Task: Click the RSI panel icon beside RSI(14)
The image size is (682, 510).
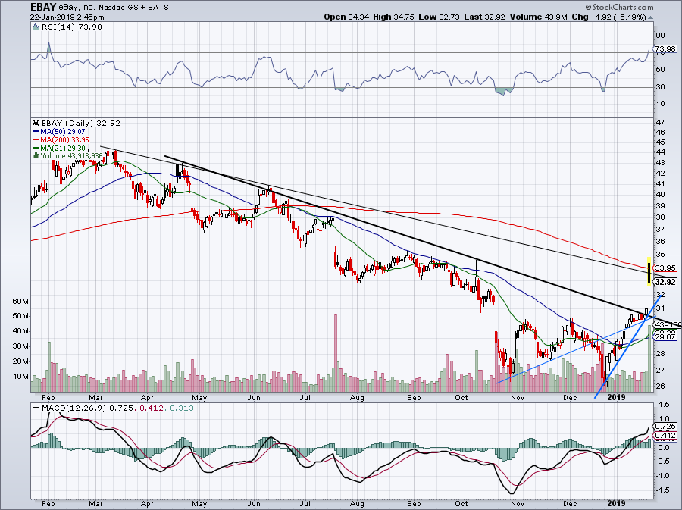Action: [36, 27]
